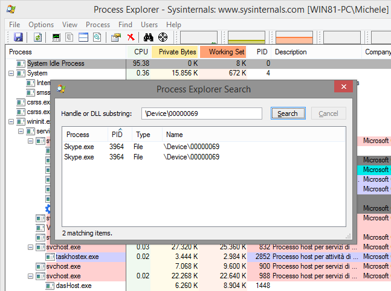Open the Options menu
The image size is (391, 291).
click(41, 25)
